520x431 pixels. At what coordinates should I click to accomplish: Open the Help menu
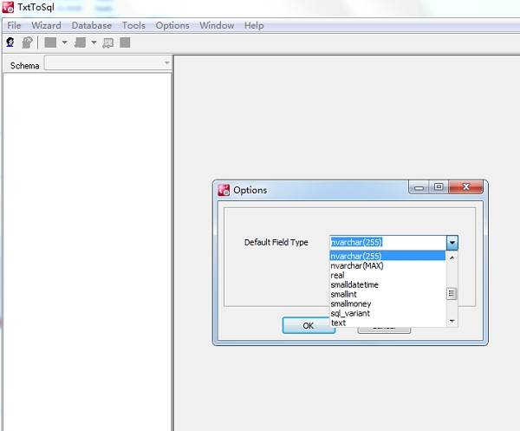pyautogui.click(x=254, y=25)
